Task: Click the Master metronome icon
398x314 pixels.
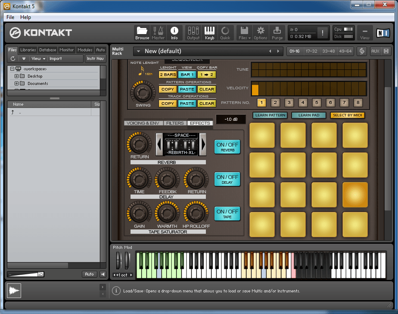Action: (158, 33)
